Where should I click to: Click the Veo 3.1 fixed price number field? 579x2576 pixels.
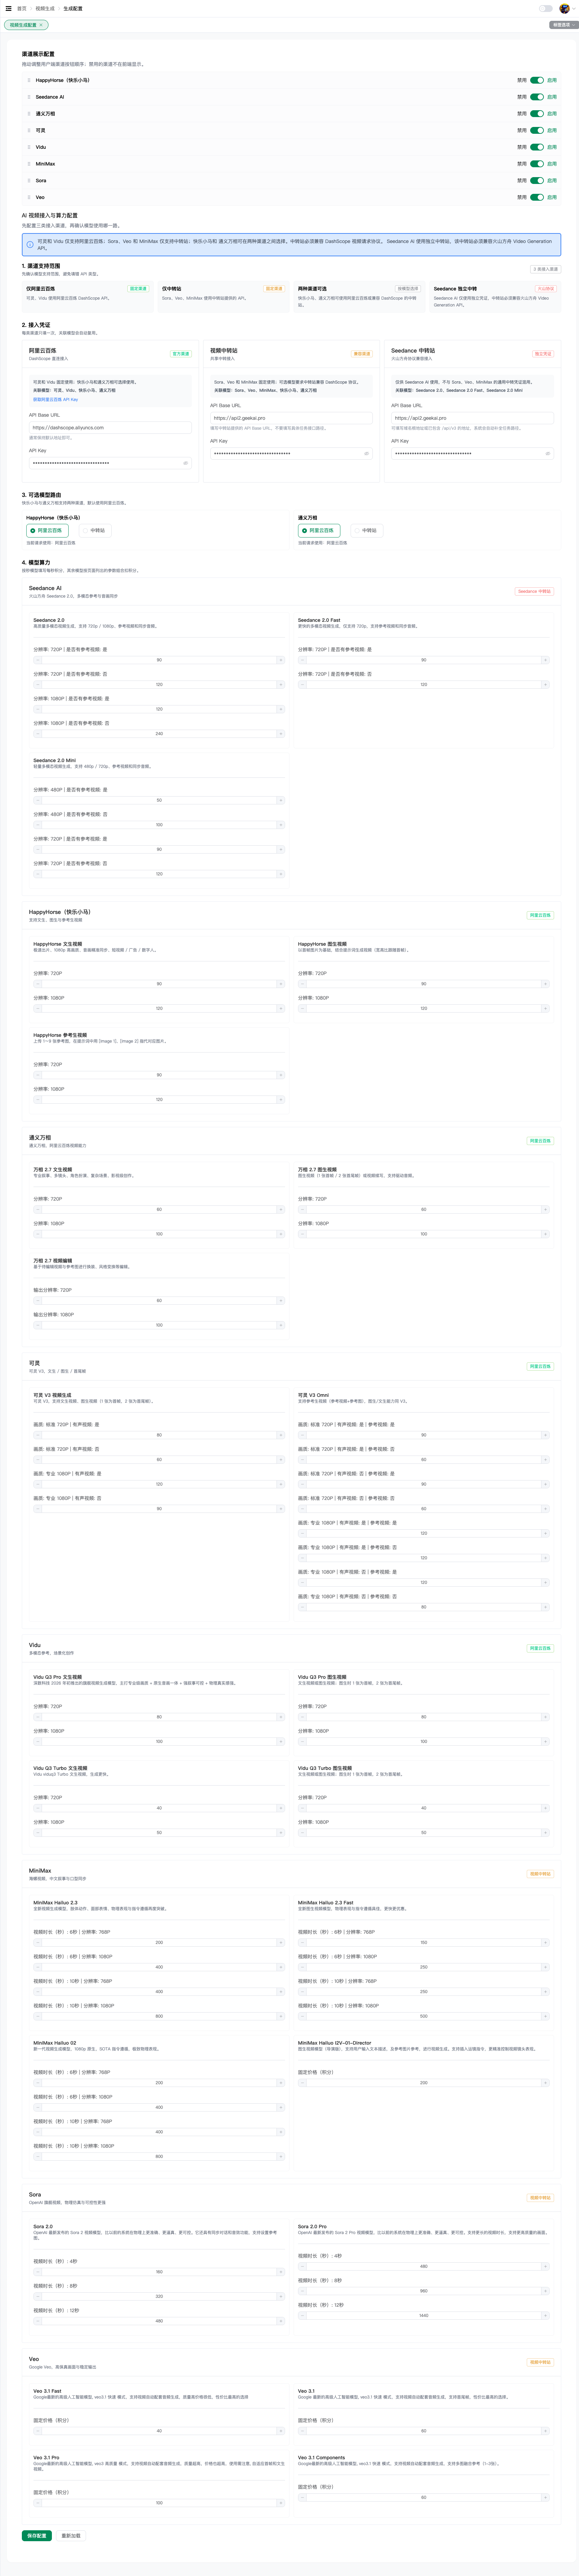click(x=424, y=2431)
